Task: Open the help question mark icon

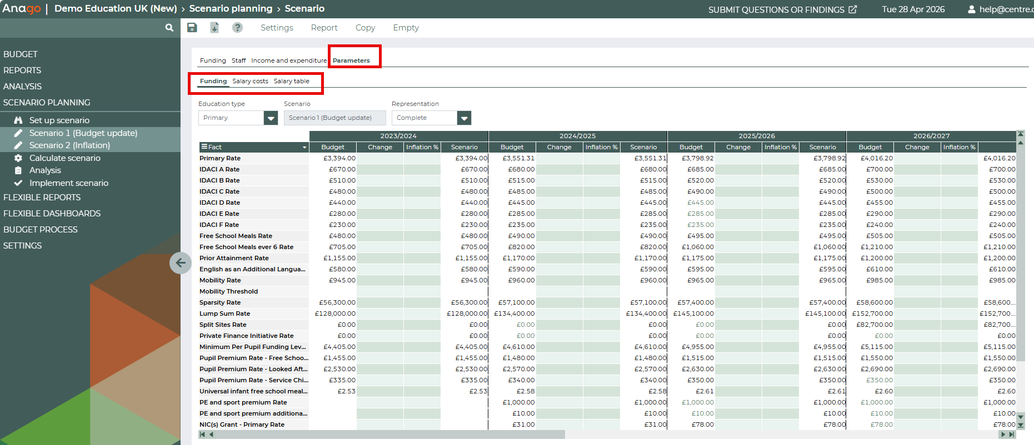Action: 237,28
